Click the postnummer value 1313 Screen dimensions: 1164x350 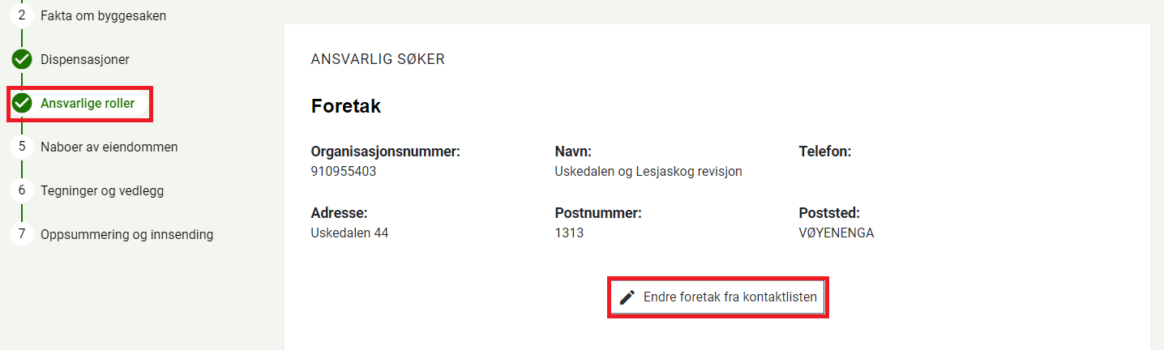(569, 233)
